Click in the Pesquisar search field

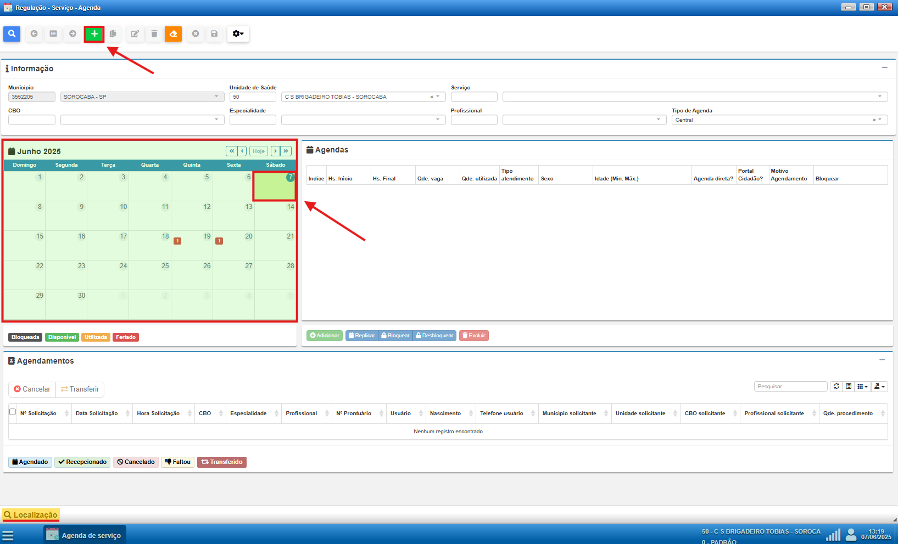coord(790,387)
